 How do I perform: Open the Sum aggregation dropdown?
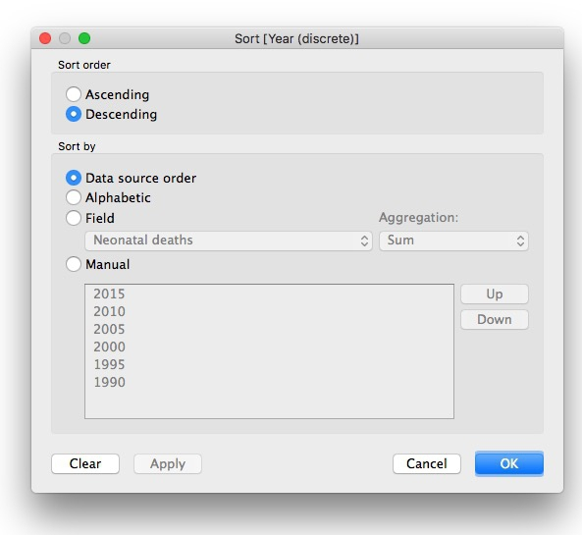point(453,241)
